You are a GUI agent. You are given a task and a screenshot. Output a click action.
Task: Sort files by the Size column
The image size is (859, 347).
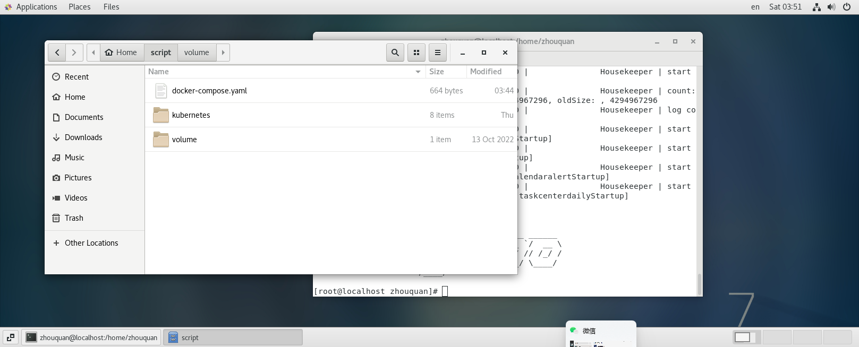(437, 72)
